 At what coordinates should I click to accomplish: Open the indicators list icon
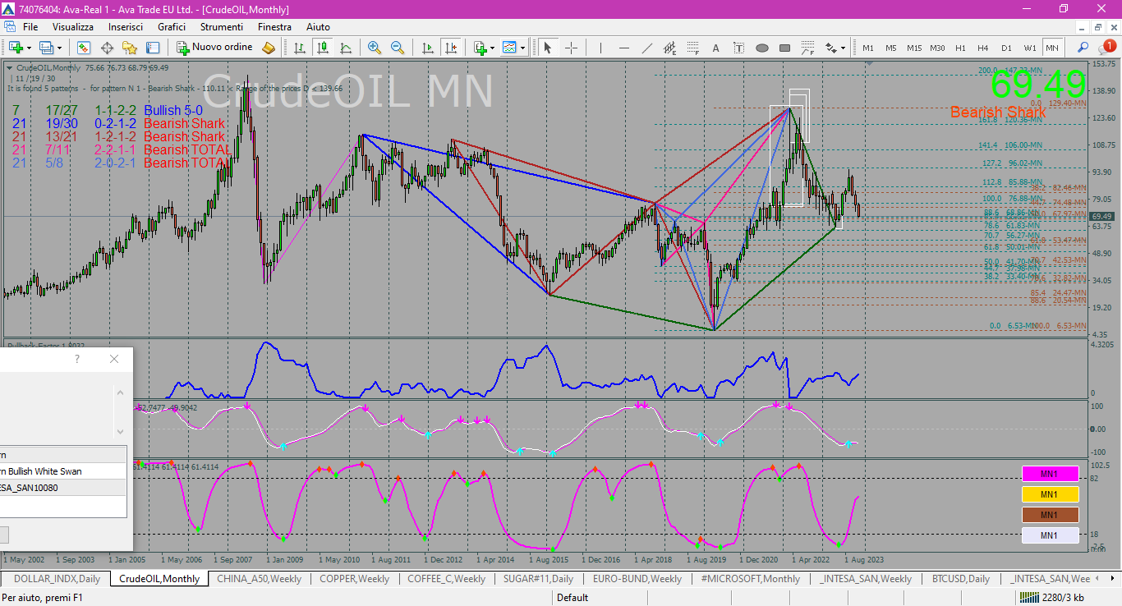tap(480, 48)
